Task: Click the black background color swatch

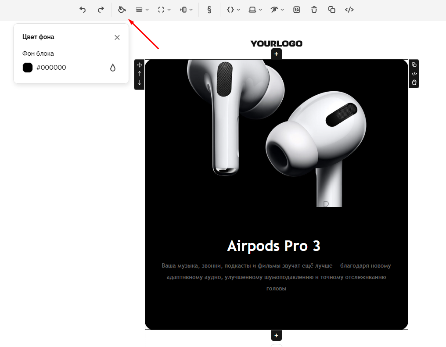Action: click(x=28, y=68)
